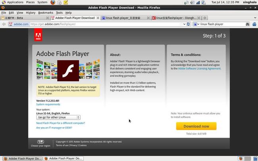258x161 pixels.
Task: Click the adobe.com site identity badge
Action: pos(19,24)
